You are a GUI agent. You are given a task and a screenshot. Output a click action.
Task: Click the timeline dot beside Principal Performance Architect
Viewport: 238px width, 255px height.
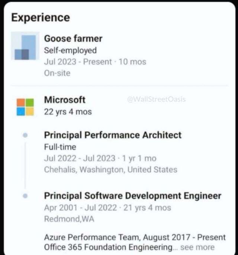[25, 135]
